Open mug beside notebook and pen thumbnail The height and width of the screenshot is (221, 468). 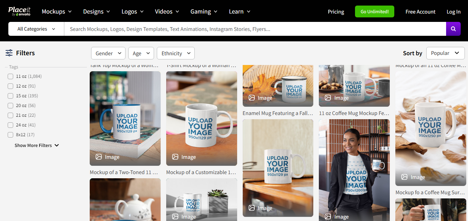point(202,118)
